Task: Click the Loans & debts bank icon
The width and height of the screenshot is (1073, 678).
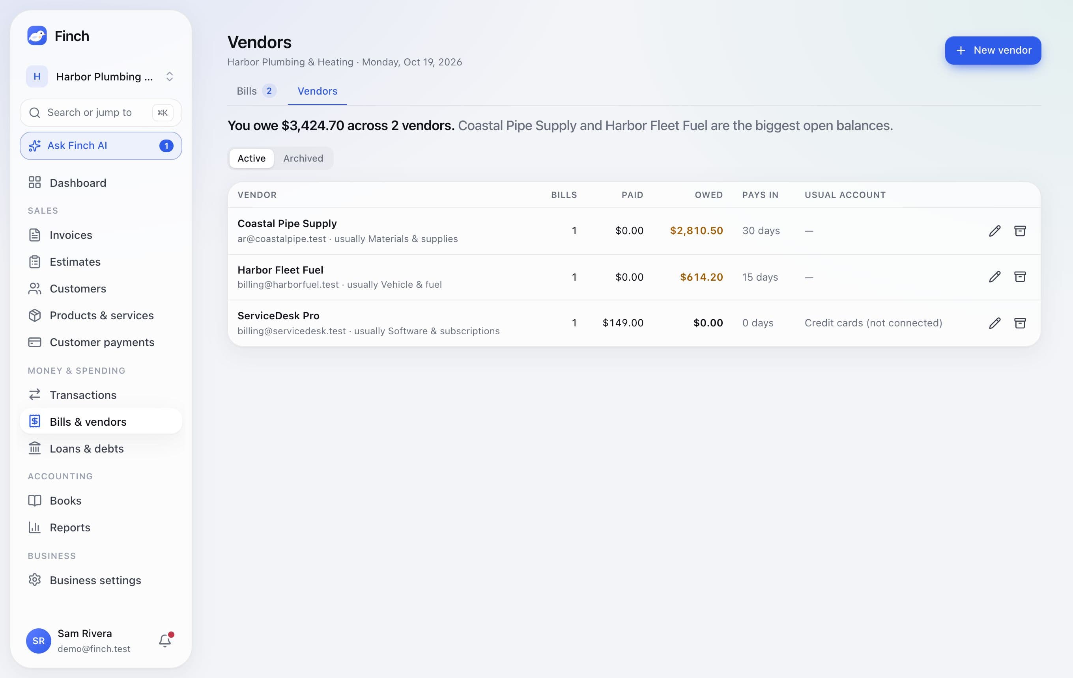Action: coord(35,448)
